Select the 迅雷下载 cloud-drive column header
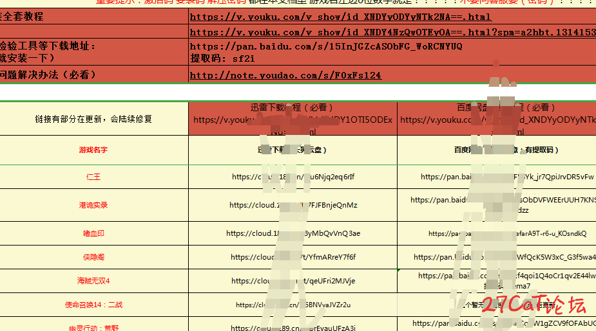The width and height of the screenshot is (596, 331). [293, 150]
